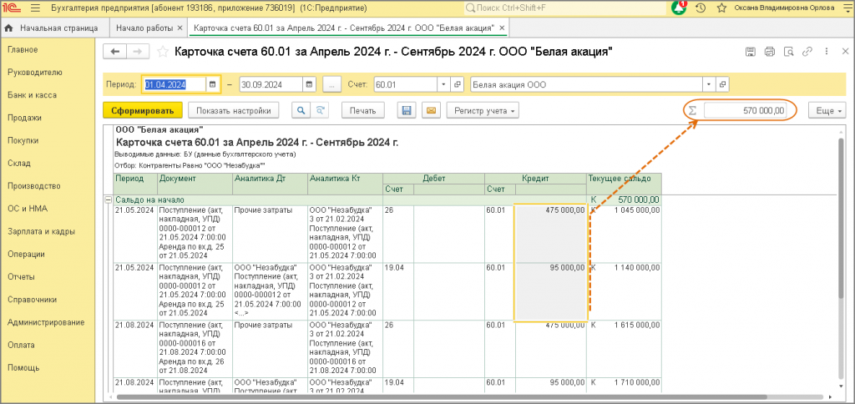The height and width of the screenshot is (404, 855).
Task: Click the Печать button
Action: 362,111
